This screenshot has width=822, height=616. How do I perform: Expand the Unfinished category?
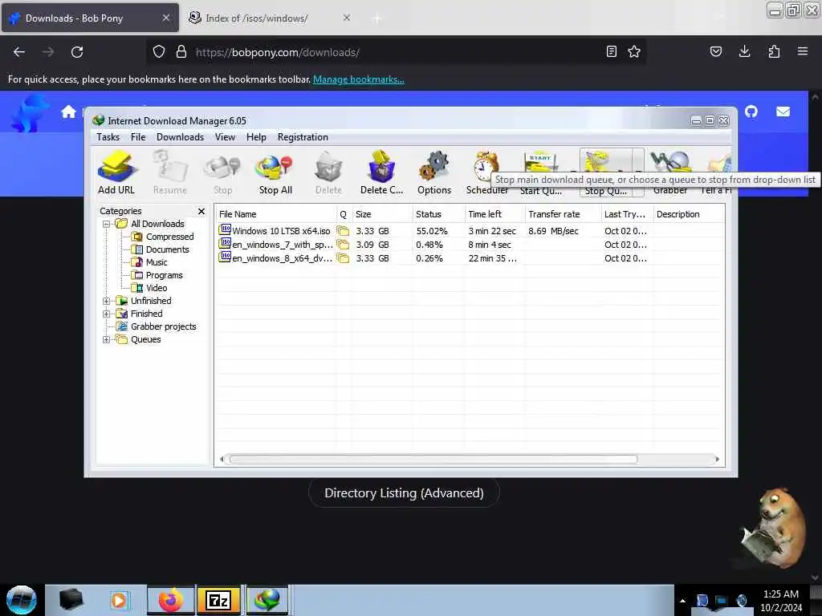pos(106,302)
